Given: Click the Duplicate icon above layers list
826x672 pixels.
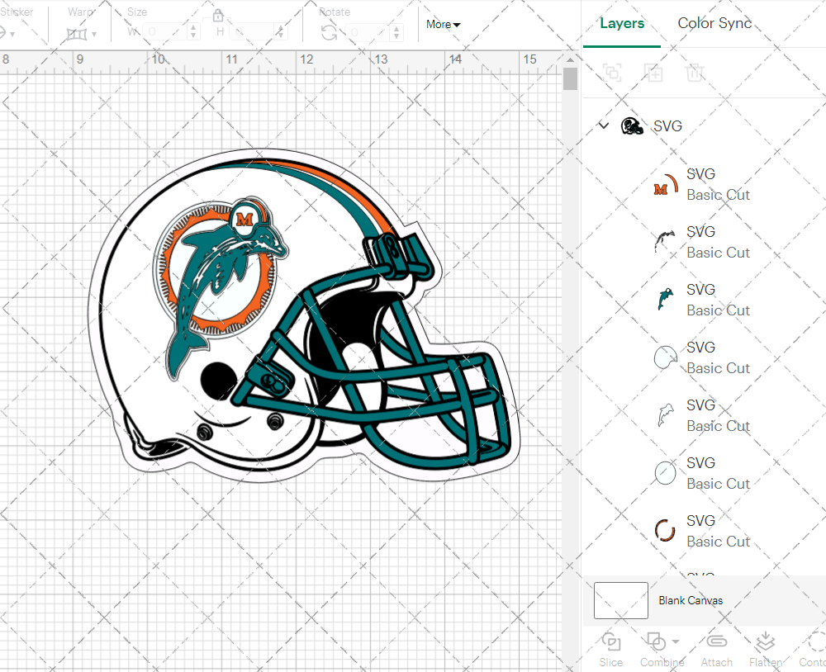Looking at the screenshot, I should click(653, 73).
